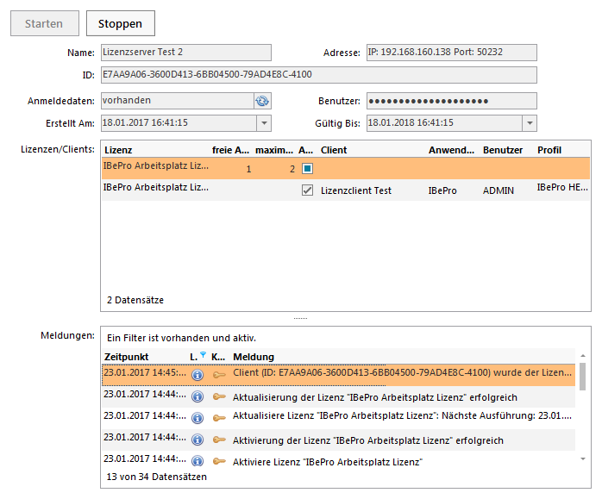
Task: Uncheck the checkbox beside Lizenzclient Test
Action: (307, 190)
